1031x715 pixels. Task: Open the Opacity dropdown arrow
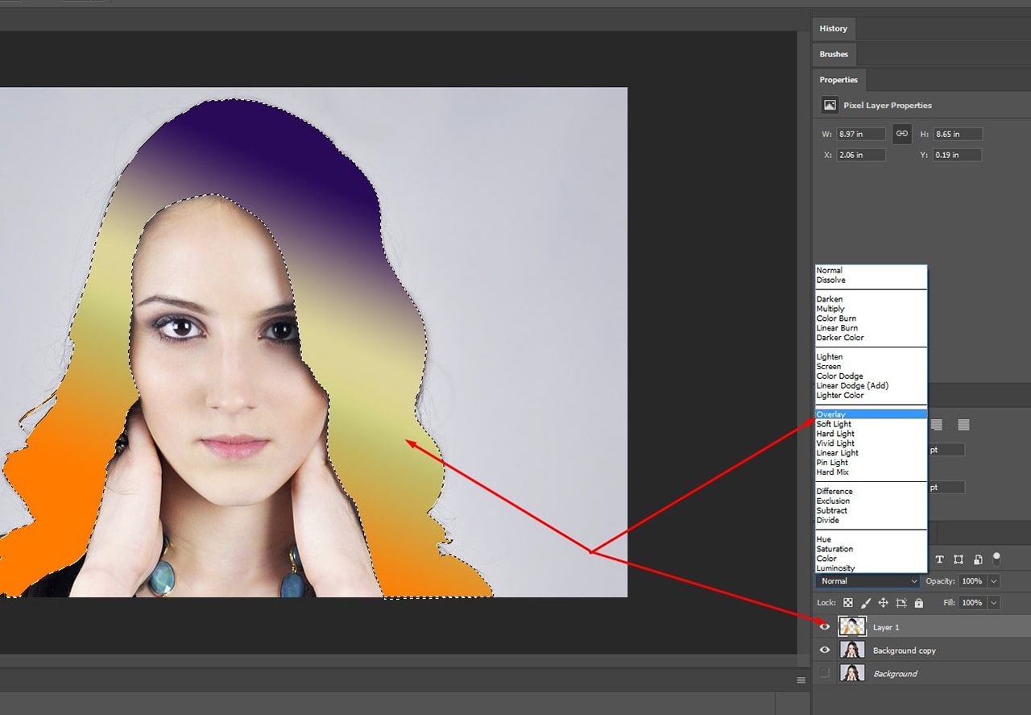click(992, 580)
